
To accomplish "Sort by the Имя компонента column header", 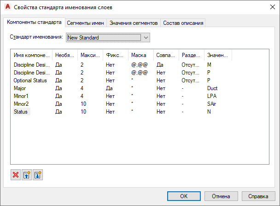I will [31, 55].
